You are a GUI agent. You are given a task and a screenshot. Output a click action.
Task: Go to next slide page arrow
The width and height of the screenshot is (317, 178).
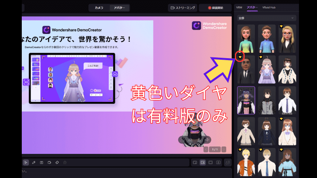pyautogui.click(x=224, y=150)
